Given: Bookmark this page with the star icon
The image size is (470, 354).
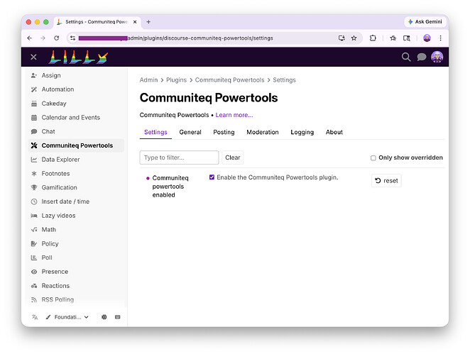Looking at the screenshot, I should [x=354, y=38].
